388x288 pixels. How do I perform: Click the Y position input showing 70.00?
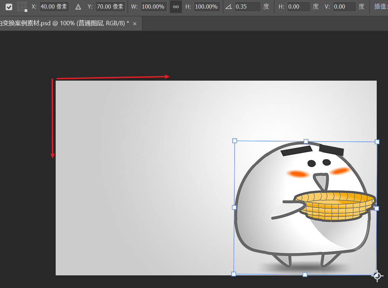coord(110,6)
